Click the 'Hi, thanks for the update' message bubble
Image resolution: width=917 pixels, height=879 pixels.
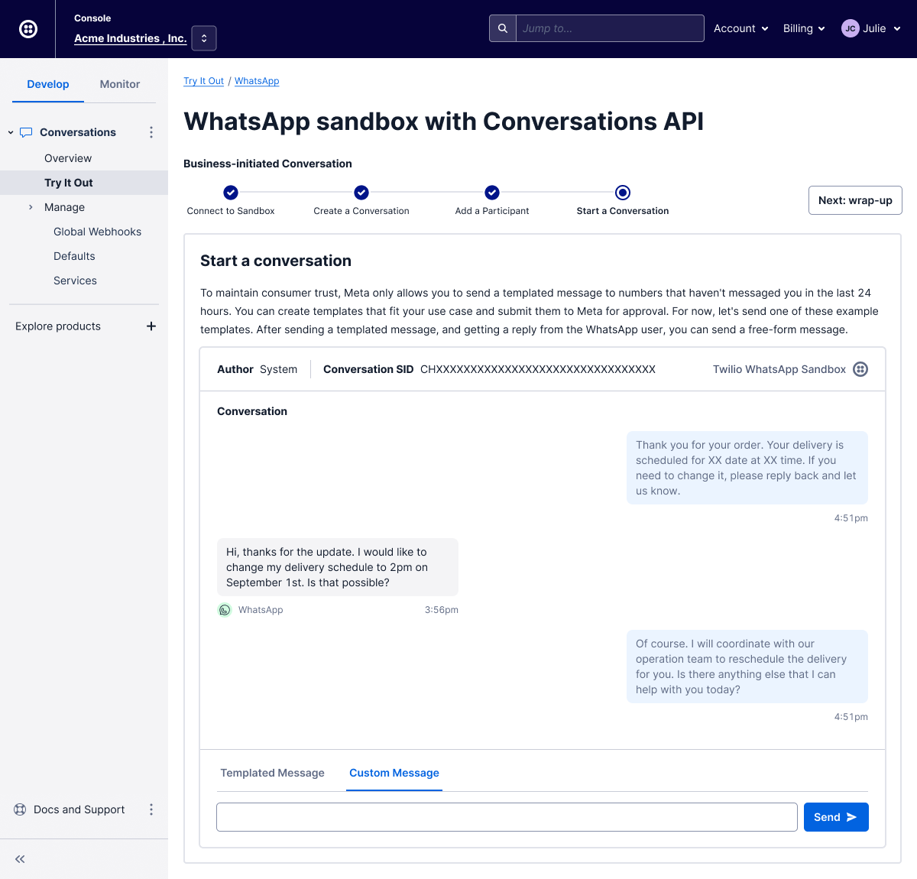(338, 567)
